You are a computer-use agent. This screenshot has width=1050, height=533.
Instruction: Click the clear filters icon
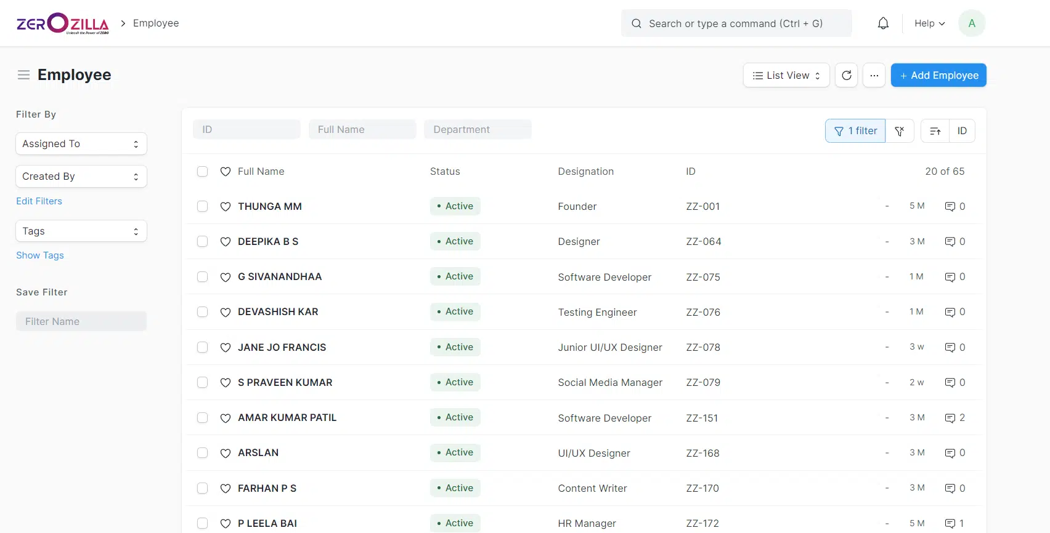(900, 131)
